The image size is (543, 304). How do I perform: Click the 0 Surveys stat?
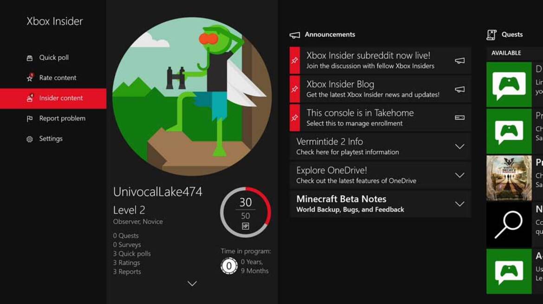(127, 245)
